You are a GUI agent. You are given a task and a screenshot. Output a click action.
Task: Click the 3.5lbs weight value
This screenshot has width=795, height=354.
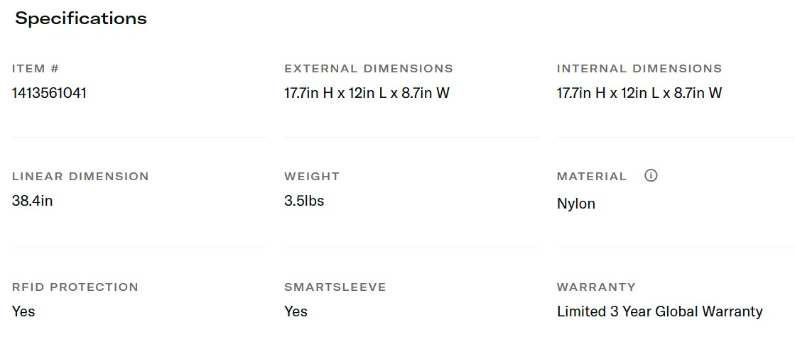(x=304, y=201)
